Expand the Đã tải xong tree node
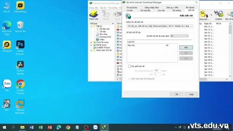 coord(91,45)
